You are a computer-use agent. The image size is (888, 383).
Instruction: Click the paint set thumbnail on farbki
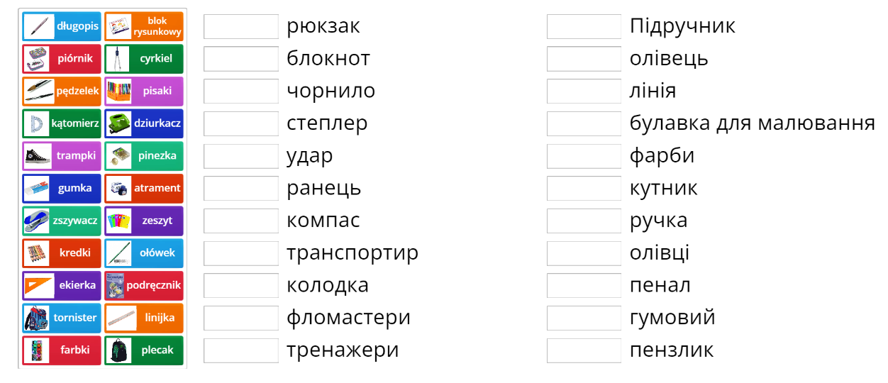(35, 350)
